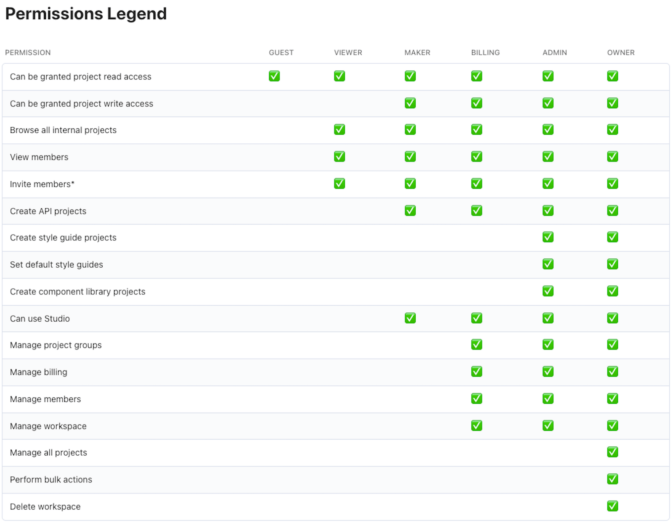
Task: Click the Invite members asterisk note
Action: tap(72, 184)
